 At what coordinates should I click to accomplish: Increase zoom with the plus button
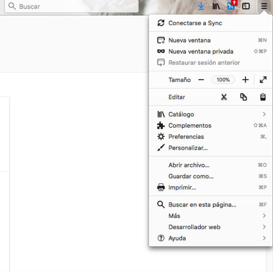tap(245, 80)
